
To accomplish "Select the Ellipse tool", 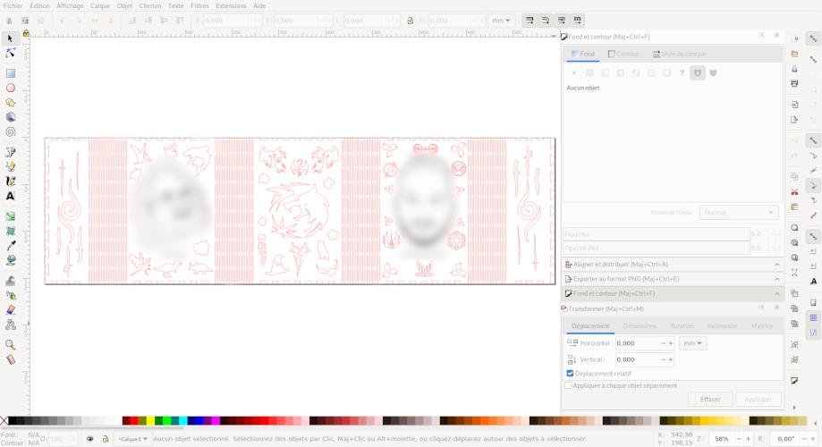I will tap(11, 88).
